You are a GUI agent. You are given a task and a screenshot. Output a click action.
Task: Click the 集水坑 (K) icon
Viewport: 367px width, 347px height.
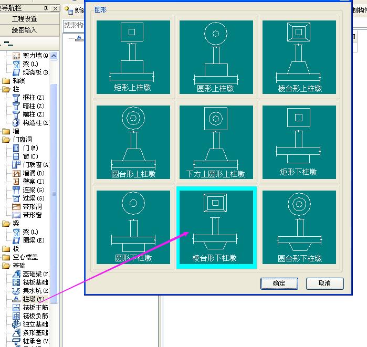point(16,291)
